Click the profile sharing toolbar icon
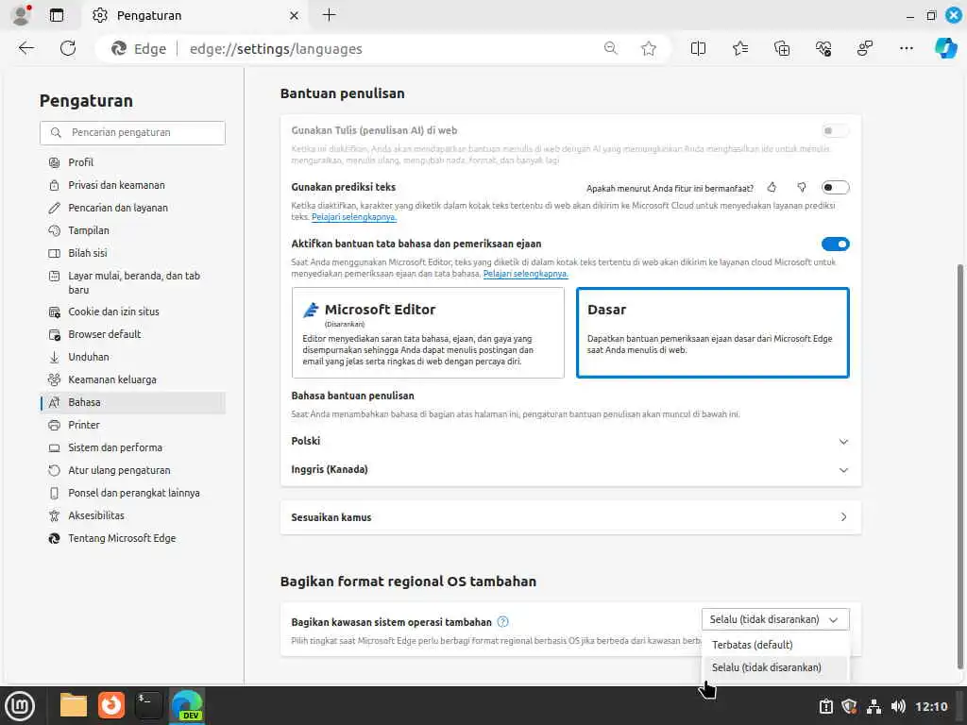967x725 pixels. click(865, 48)
